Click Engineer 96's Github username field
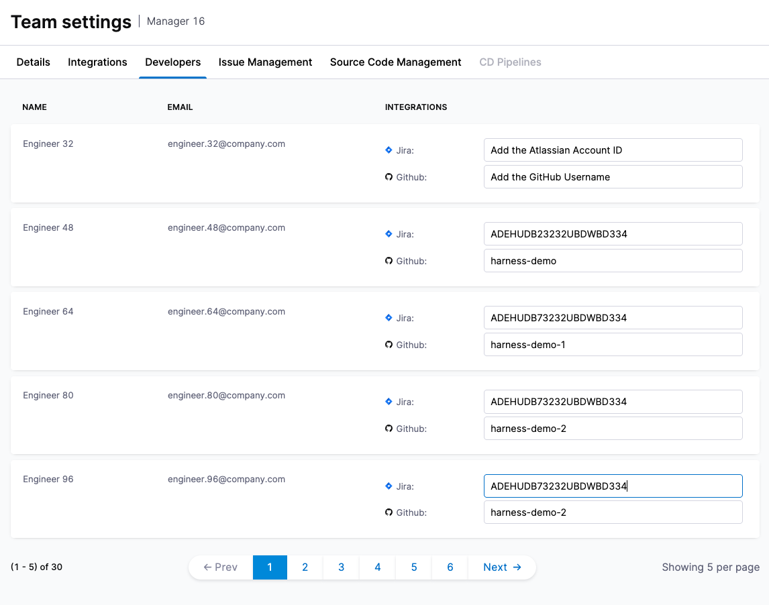The width and height of the screenshot is (769, 605). tap(613, 512)
